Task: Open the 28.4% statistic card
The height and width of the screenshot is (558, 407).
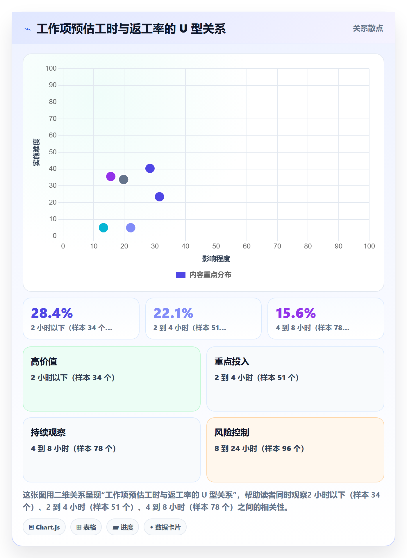Action: pyautogui.click(x=81, y=319)
